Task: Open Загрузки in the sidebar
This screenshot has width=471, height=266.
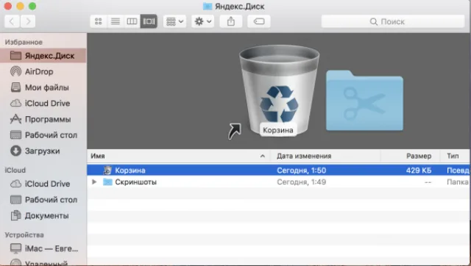Action: 43,151
